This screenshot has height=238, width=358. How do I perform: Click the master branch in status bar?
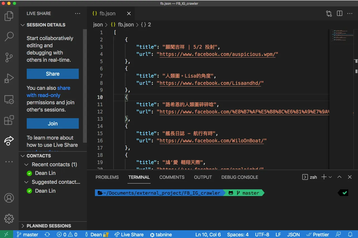click(x=27, y=234)
